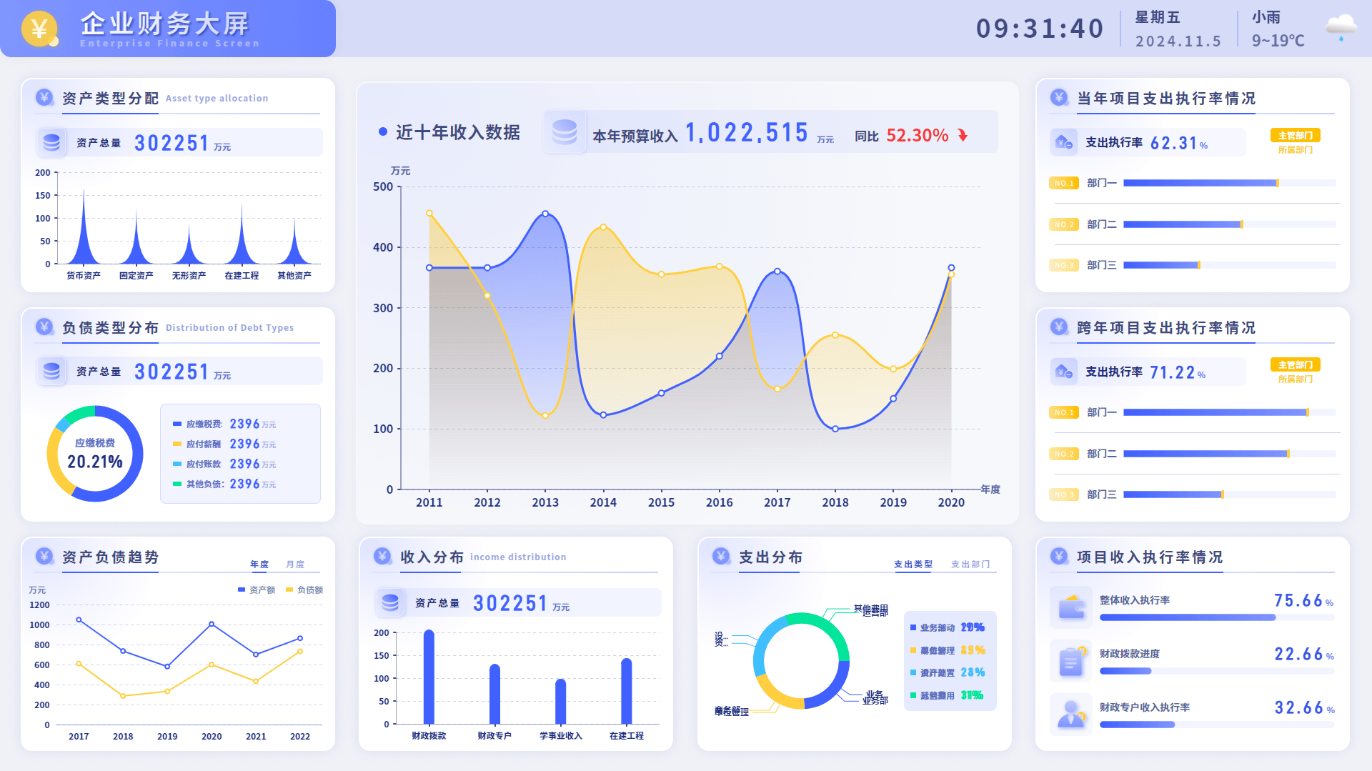The height and width of the screenshot is (771, 1372).
Task: Switch trend chart to 年度 tab
Action: (x=259, y=564)
